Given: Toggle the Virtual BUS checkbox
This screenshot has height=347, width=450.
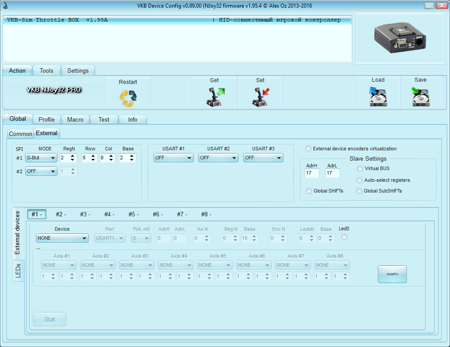Looking at the screenshot, I should [x=360, y=169].
